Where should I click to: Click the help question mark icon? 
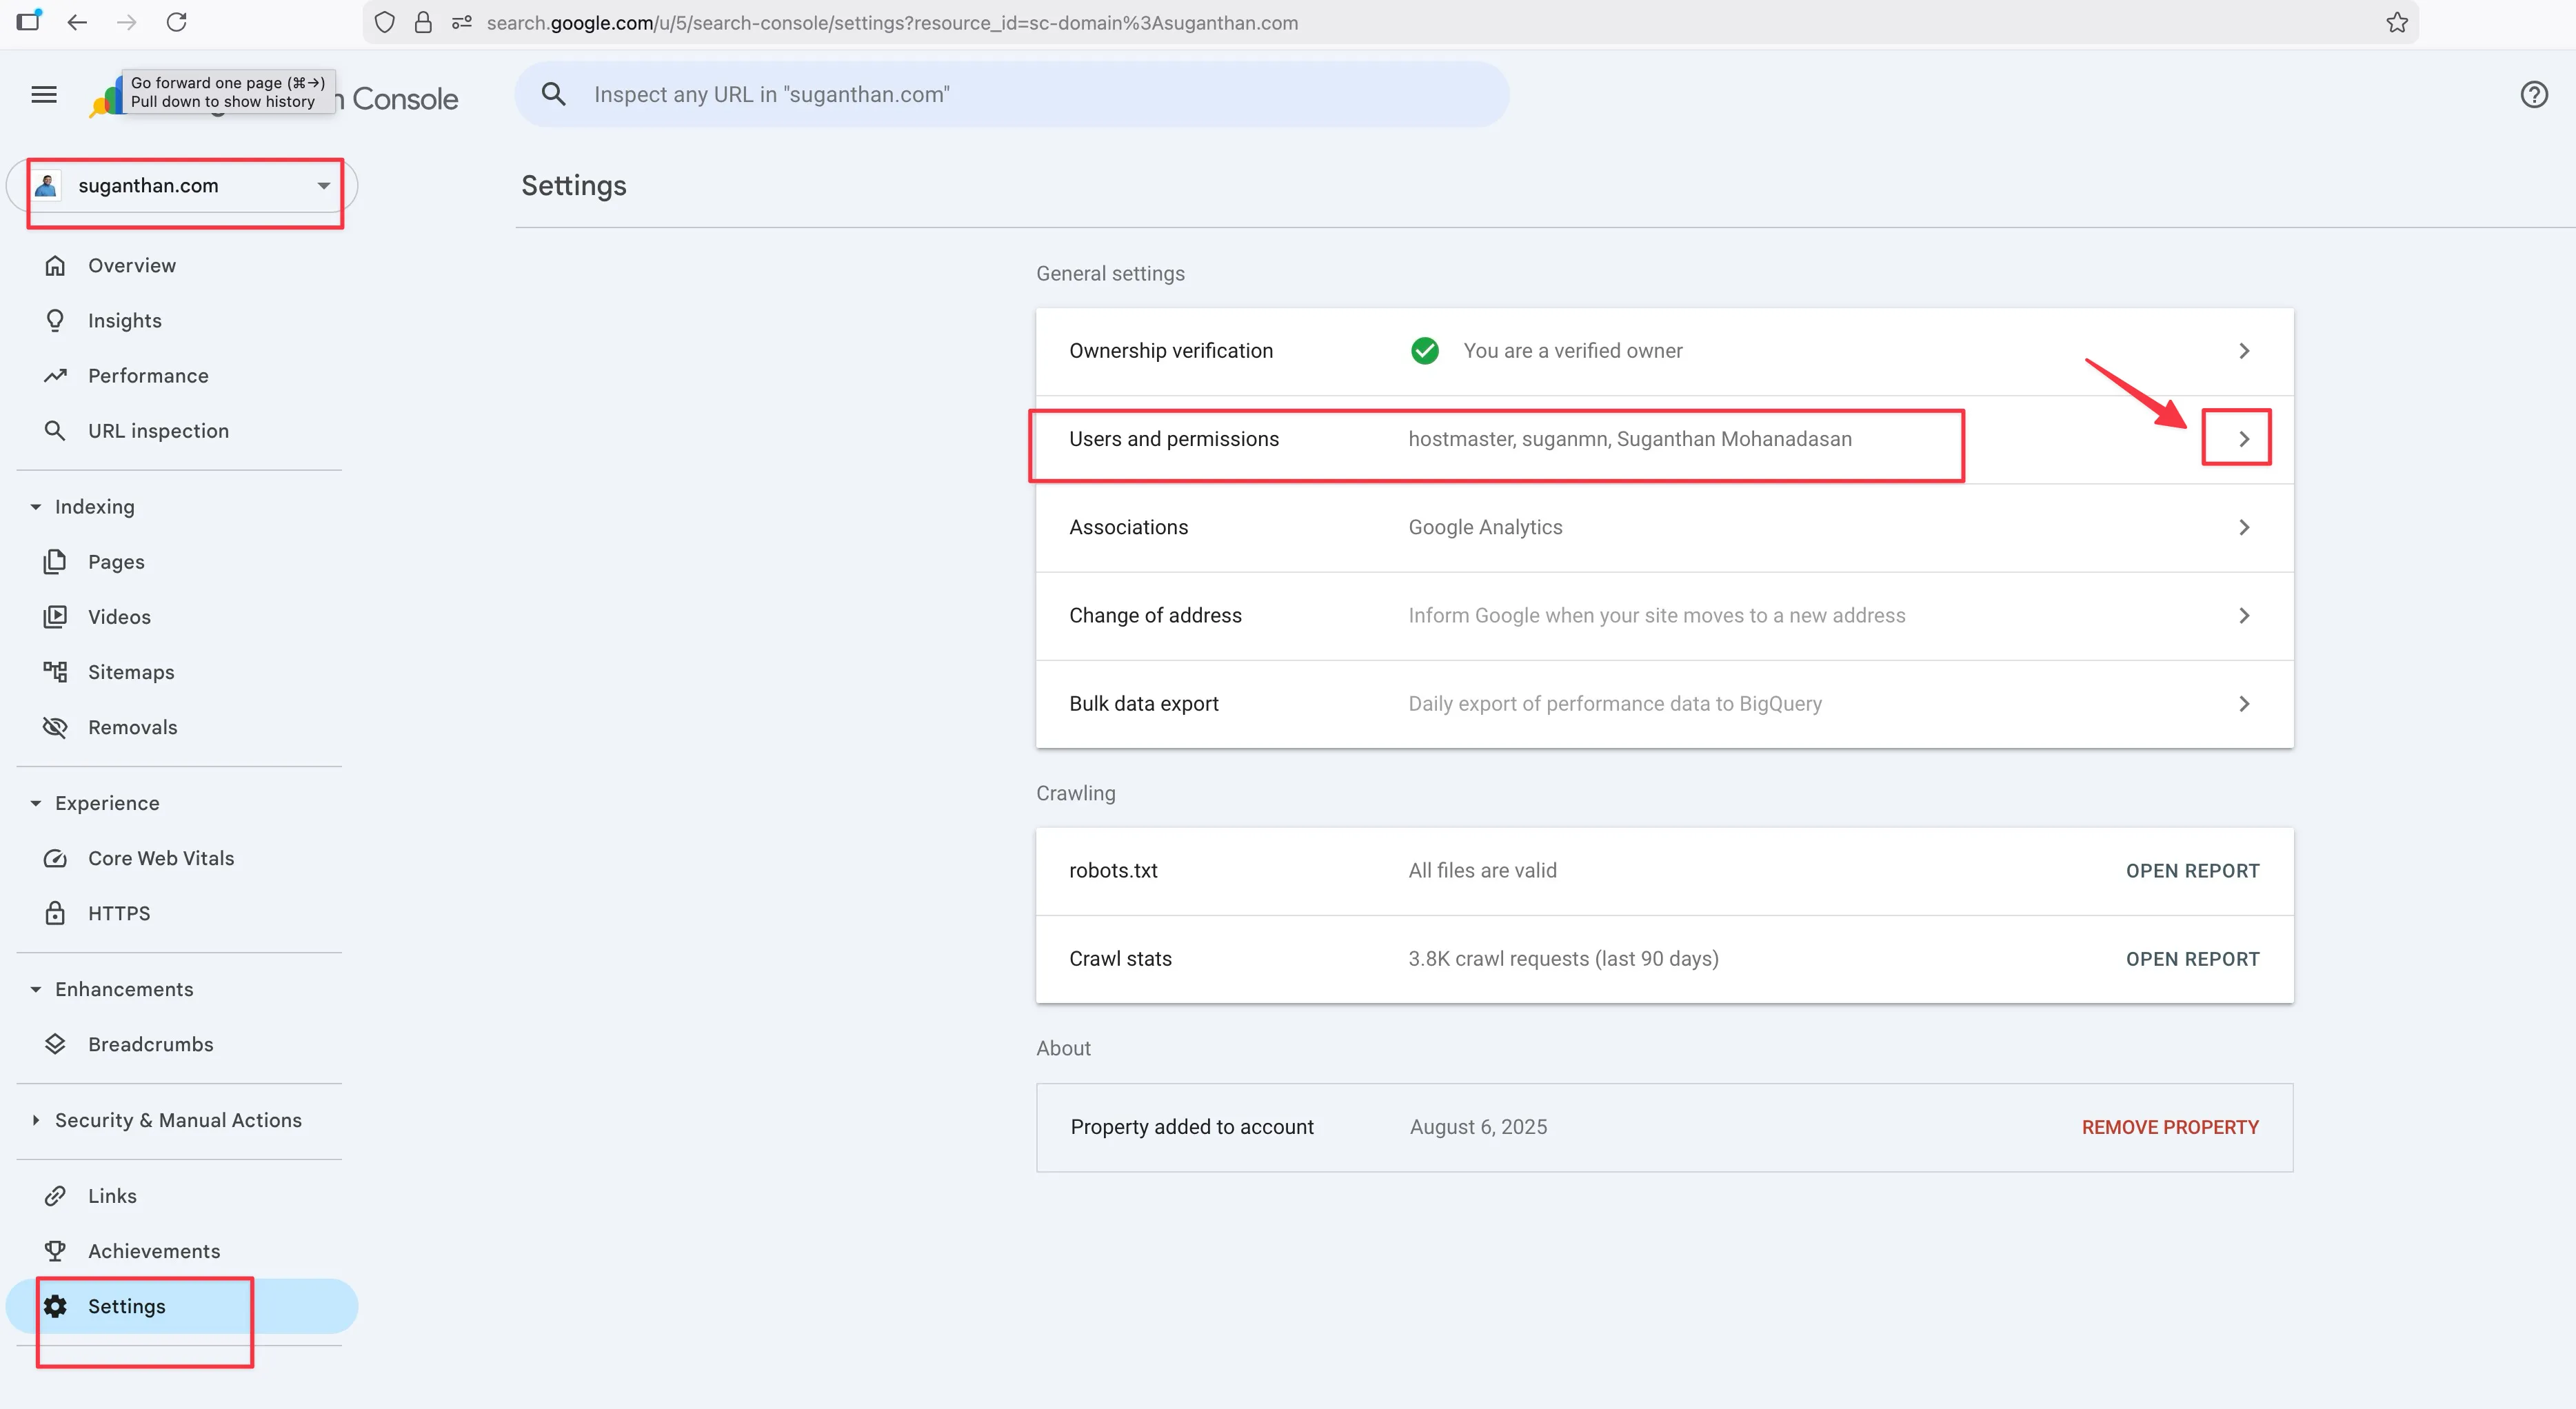pyautogui.click(x=2533, y=95)
